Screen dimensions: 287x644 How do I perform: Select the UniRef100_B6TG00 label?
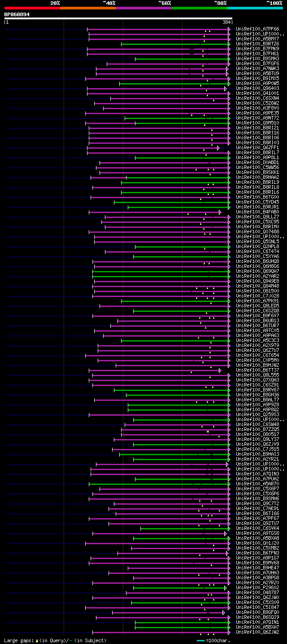point(257,197)
